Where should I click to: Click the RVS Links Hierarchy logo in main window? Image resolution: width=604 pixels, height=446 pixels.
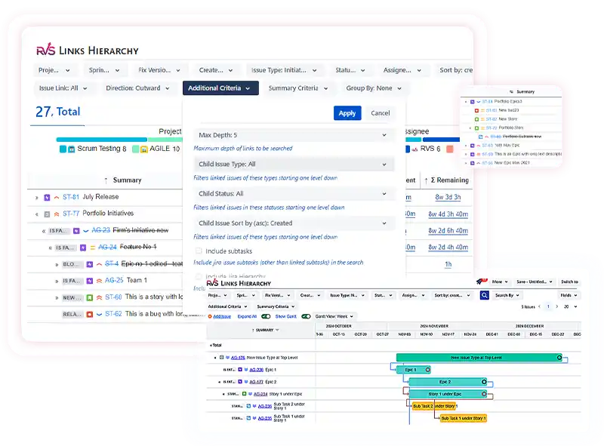tap(88, 50)
